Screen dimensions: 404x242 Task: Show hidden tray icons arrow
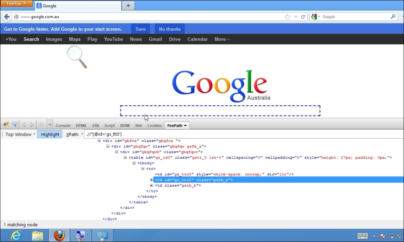(x=374, y=236)
